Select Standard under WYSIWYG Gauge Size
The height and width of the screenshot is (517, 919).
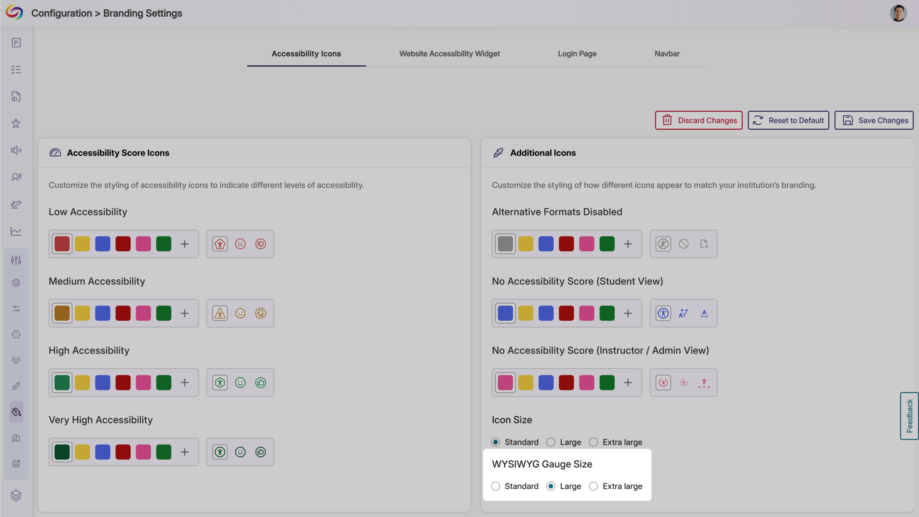point(495,486)
